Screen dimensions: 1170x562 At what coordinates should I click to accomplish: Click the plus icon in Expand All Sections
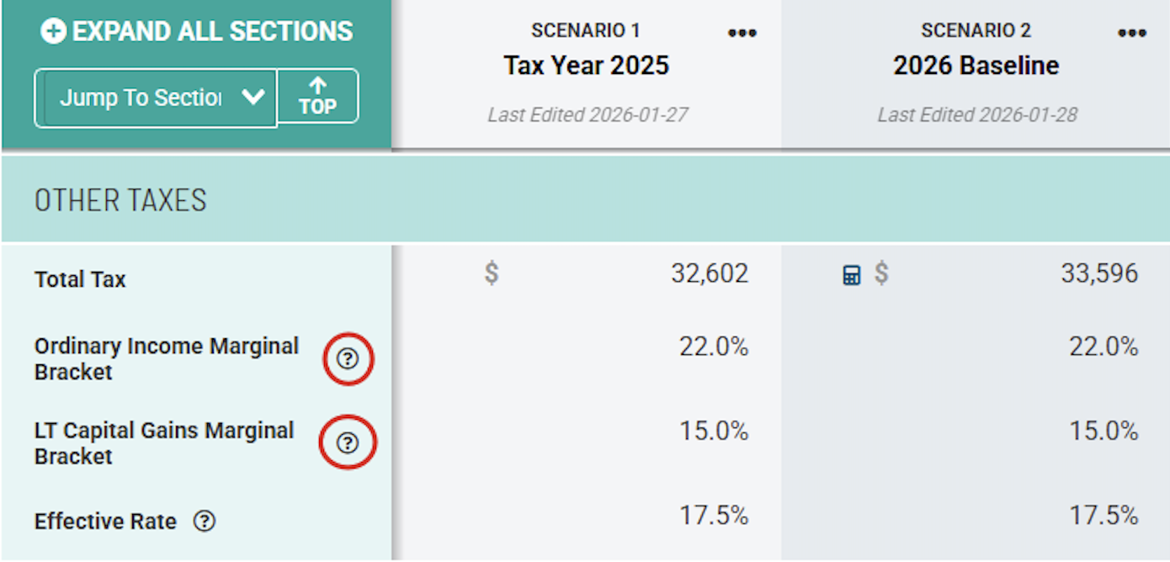click(53, 32)
